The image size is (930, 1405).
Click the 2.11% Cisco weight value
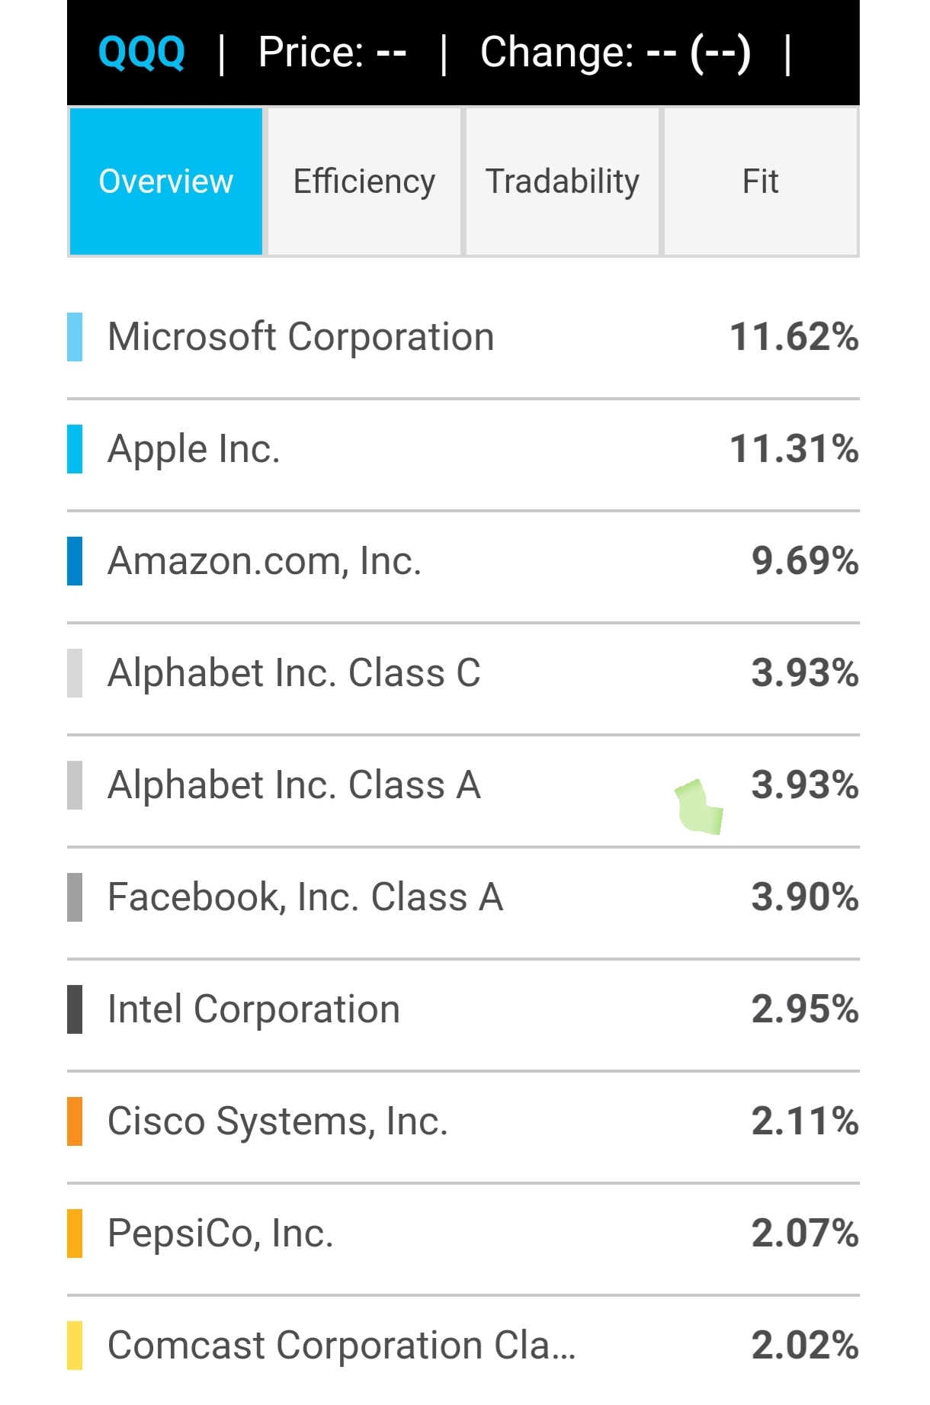coord(805,1121)
